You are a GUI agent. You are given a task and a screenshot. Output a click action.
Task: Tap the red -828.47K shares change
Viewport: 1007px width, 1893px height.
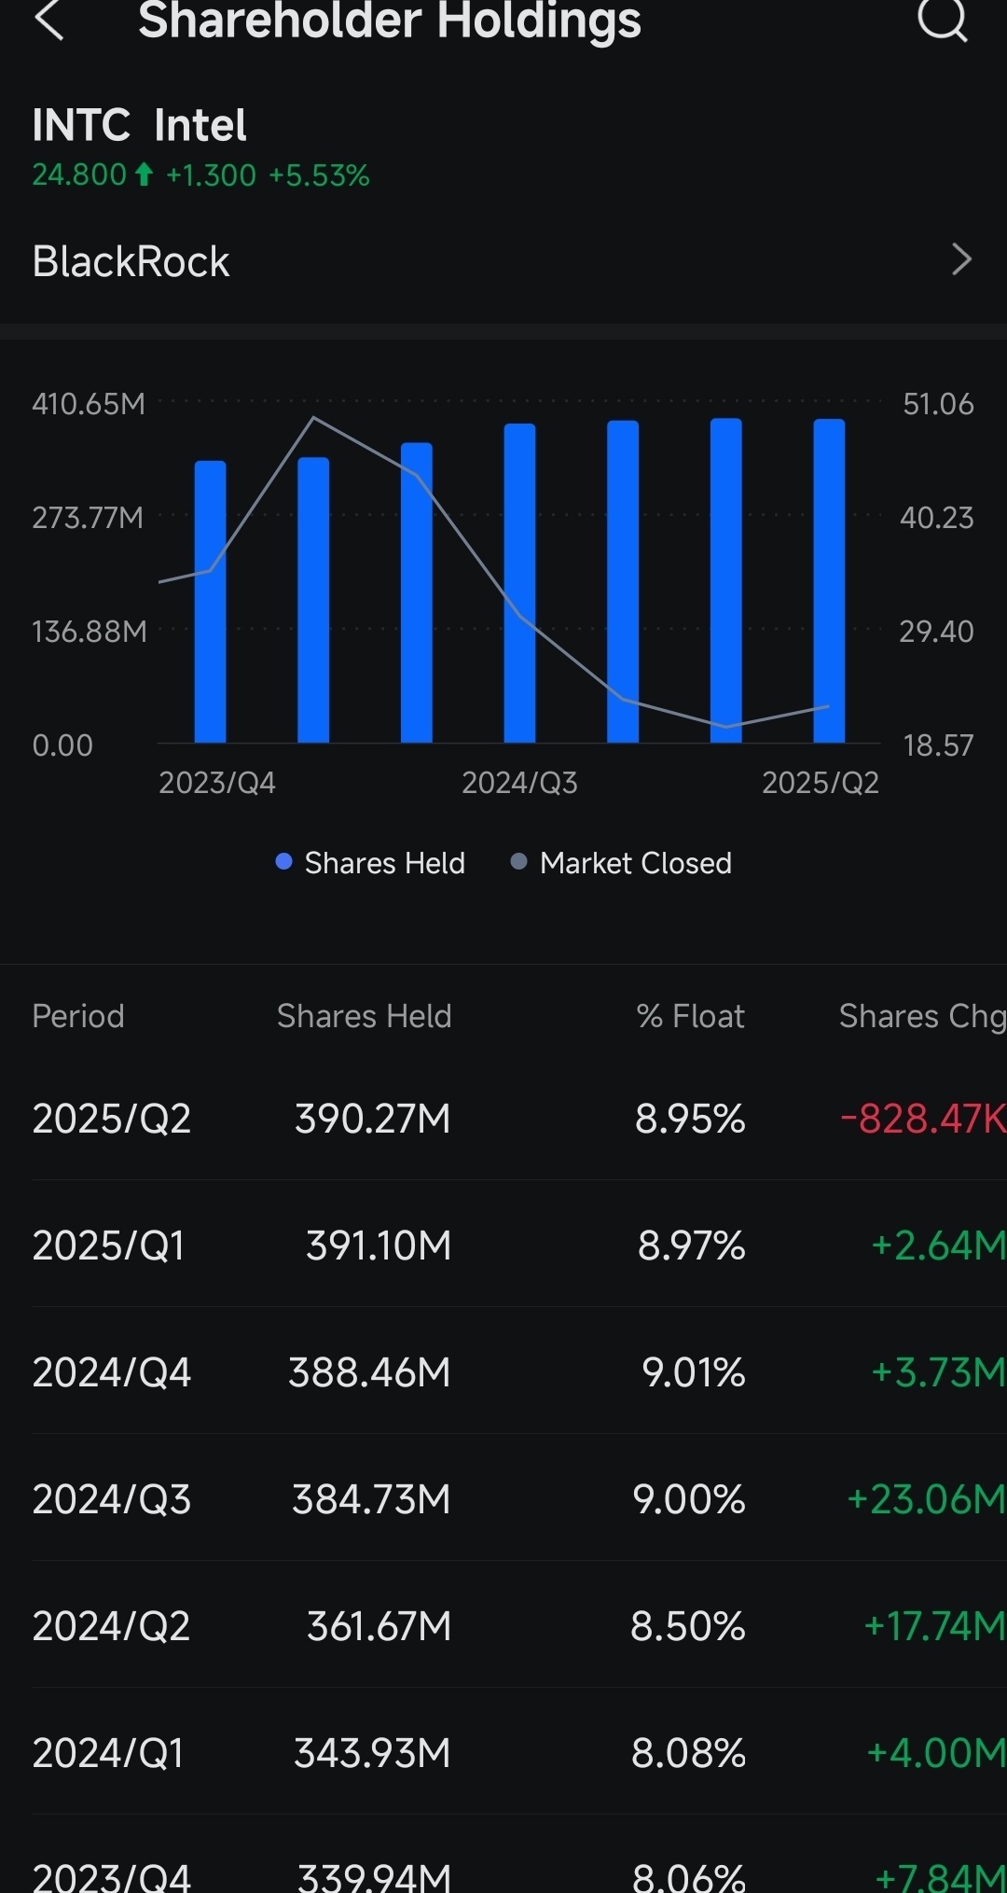(x=923, y=1119)
